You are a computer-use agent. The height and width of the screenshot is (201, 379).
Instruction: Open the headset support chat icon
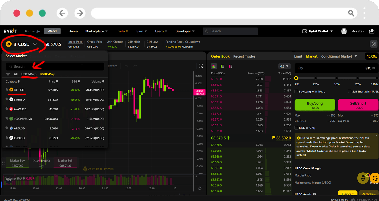[374, 178]
